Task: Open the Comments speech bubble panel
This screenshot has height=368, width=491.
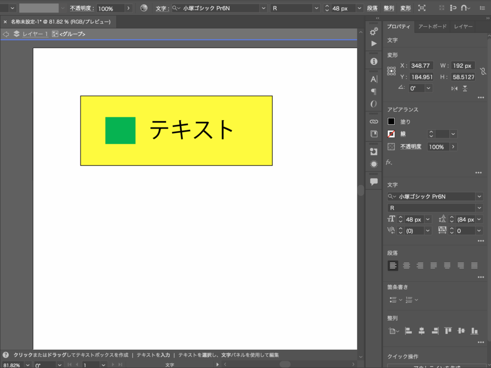Action: point(374,182)
